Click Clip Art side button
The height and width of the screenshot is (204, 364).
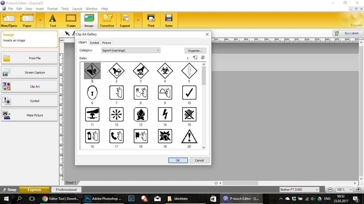[x=29, y=86]
